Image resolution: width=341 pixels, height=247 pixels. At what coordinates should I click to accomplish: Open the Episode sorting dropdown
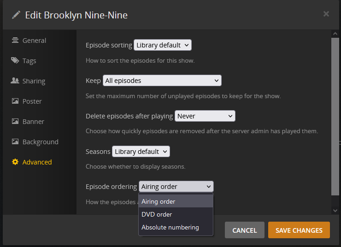point(162,45)
